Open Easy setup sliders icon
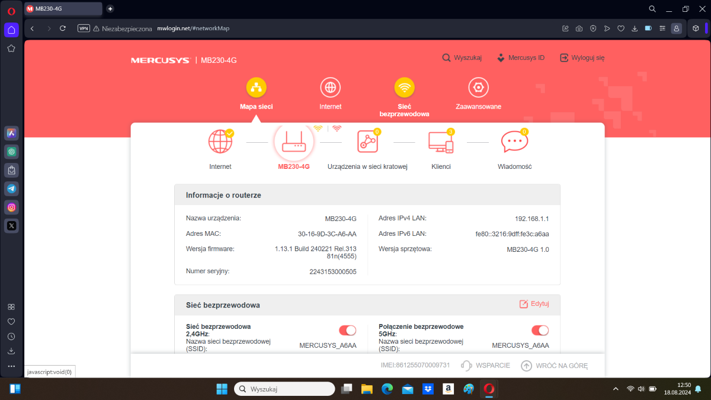711x400 pixels. point(662,28)
